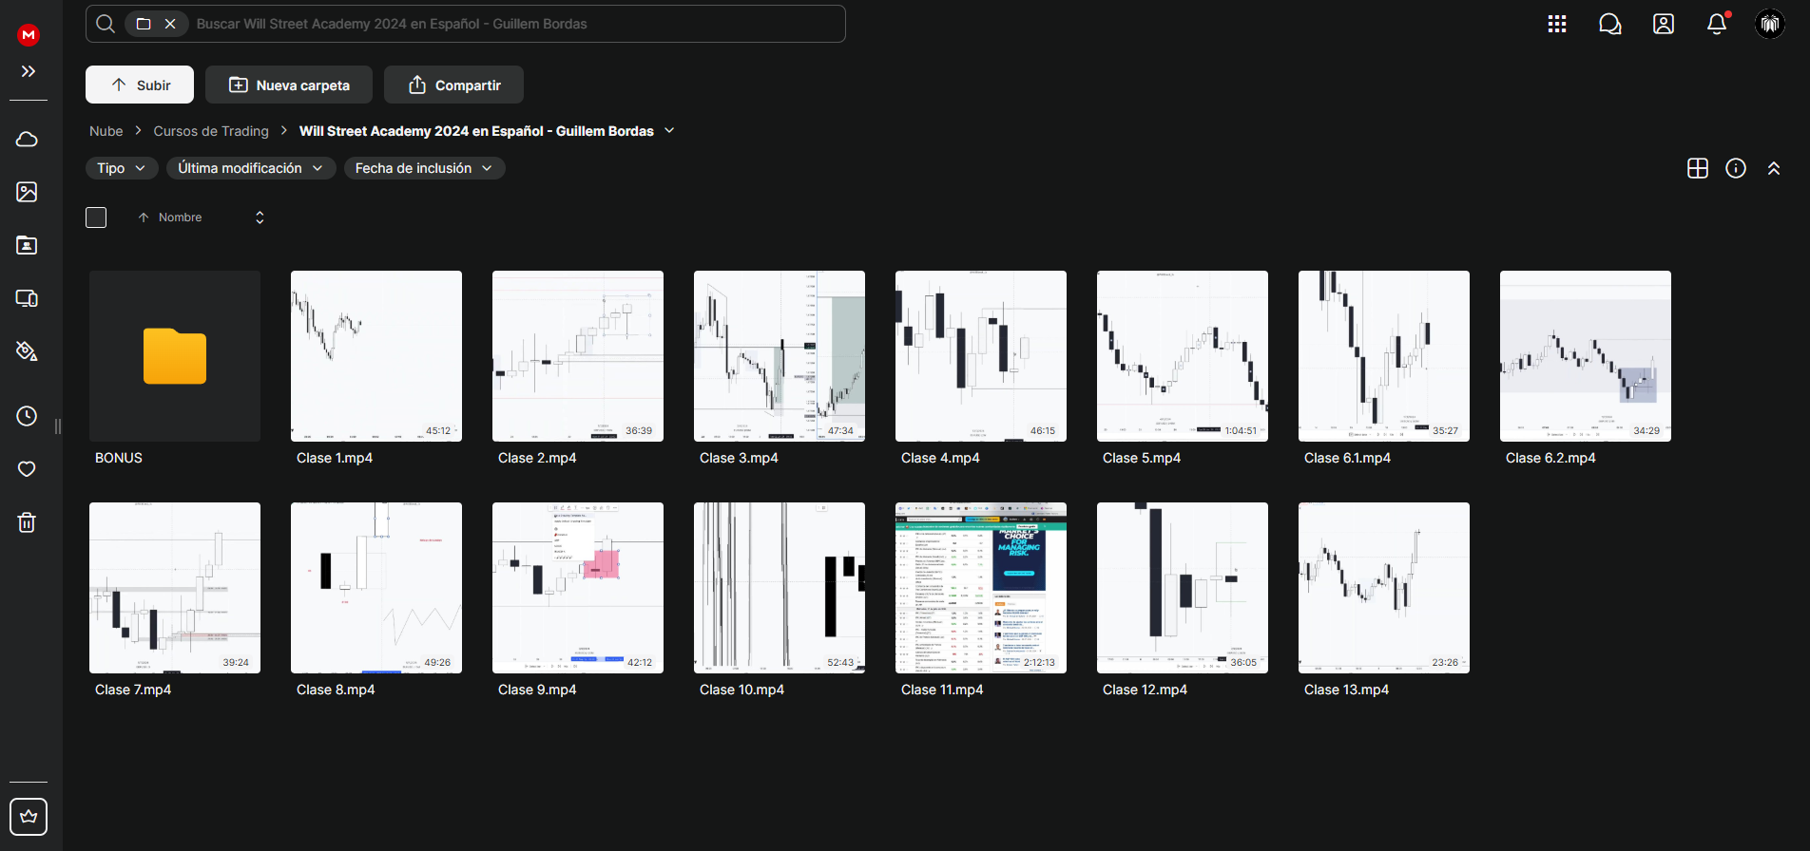Select Clase 11.mp4 thumbnail
Viewport: 1810px width, 851px height.
pyautogui.click(x=981, y=588)
